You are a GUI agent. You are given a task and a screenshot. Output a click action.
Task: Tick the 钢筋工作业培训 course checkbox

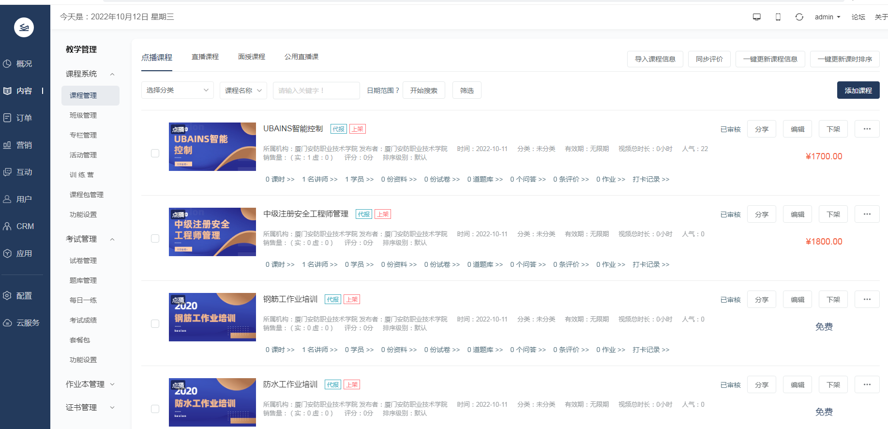point(155,324)
